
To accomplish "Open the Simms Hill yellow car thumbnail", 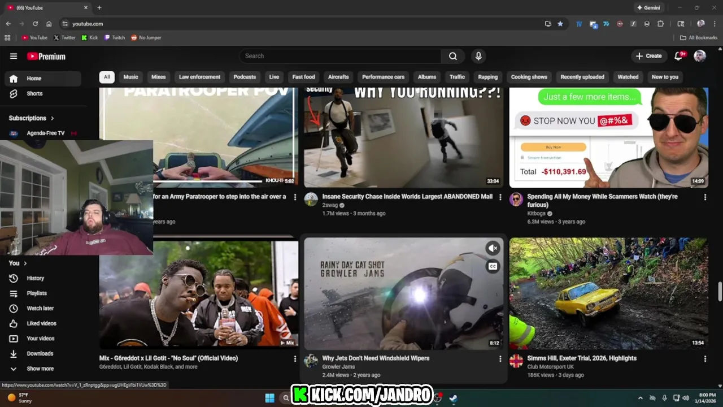I will tap(608, 293).
